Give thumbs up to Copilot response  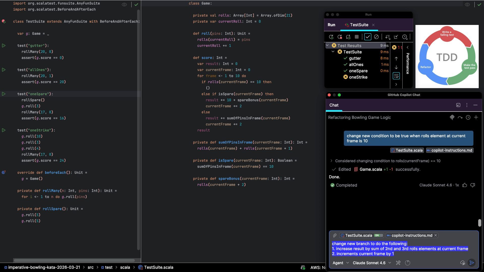tap(465, 185)
